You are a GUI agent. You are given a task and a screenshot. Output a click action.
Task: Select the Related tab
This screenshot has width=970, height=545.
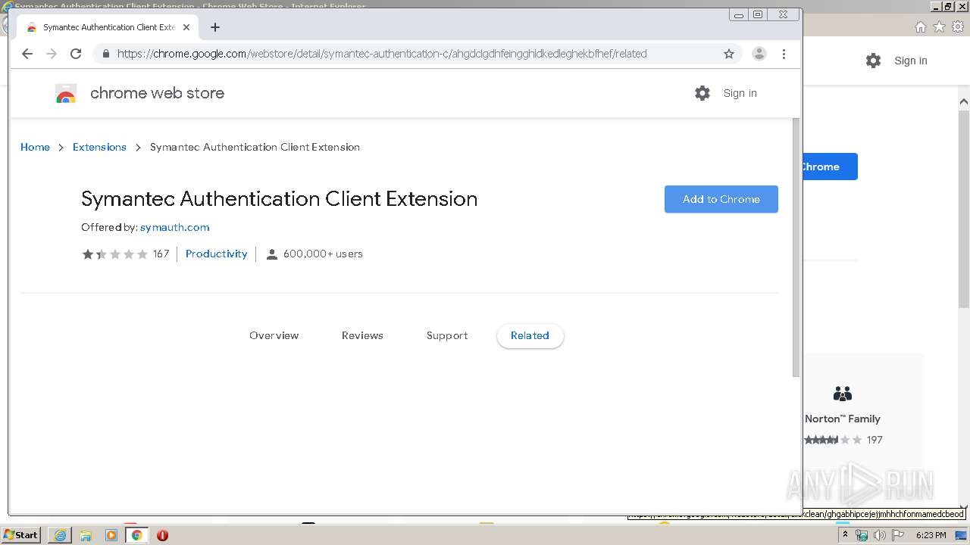[530, 335]
